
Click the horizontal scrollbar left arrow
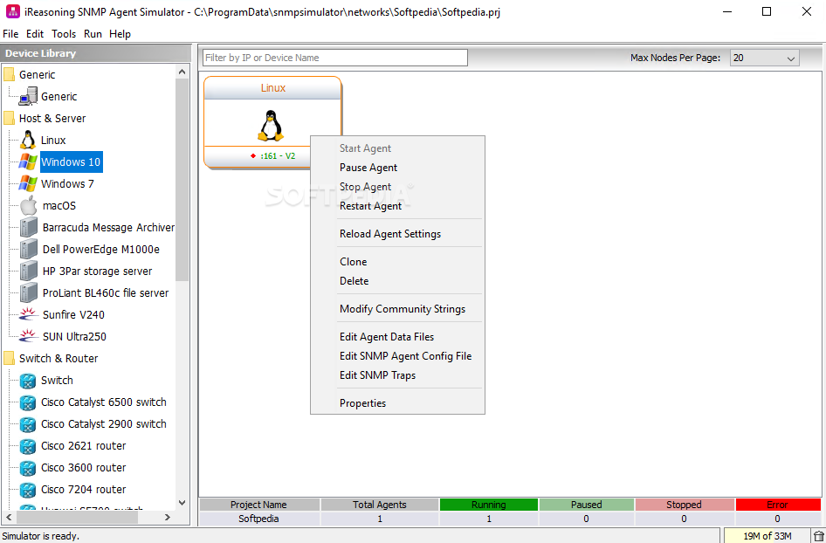(10, 518)
